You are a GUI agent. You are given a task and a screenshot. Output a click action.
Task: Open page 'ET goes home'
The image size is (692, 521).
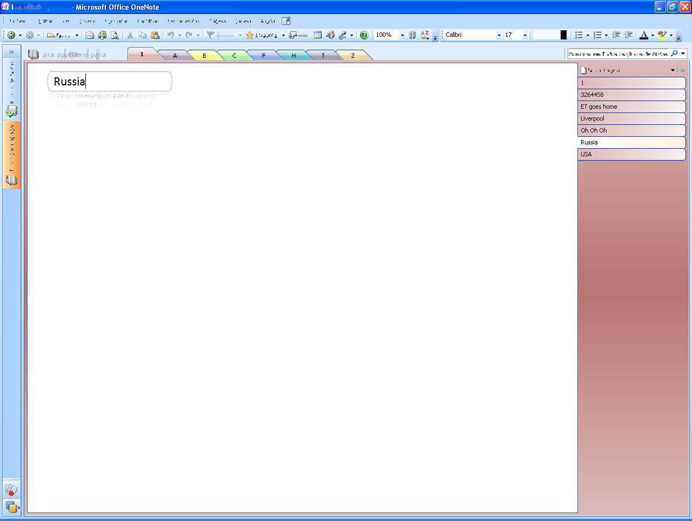pyautogui.click(x=631, y=106)
